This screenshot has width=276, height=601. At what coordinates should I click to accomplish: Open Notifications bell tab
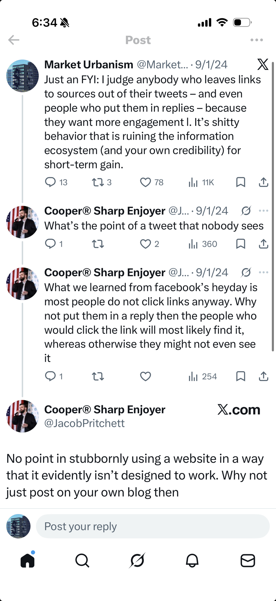192,560
